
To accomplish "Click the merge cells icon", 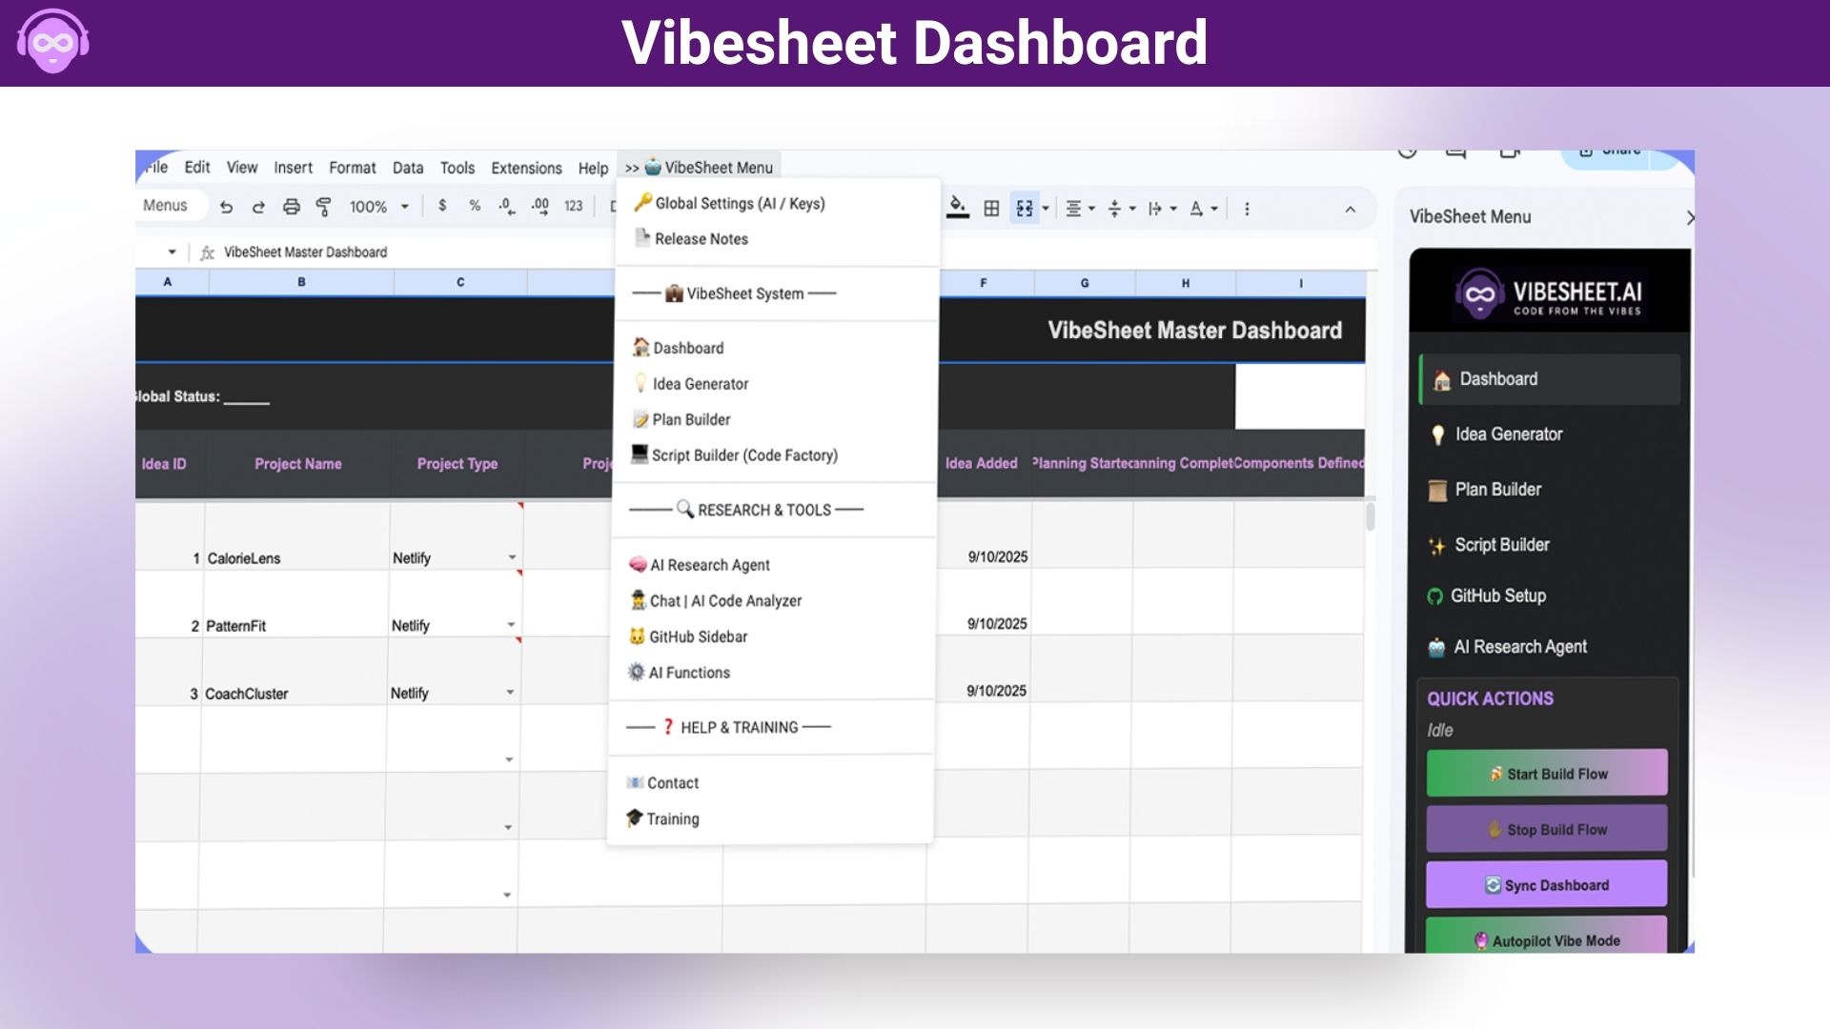I will 1025,209.
